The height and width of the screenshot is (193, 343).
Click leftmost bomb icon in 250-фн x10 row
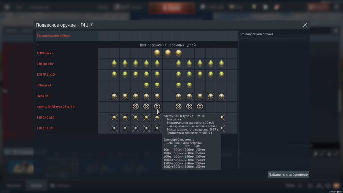(114, 64)
